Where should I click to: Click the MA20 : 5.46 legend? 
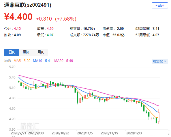pos(63,61)
